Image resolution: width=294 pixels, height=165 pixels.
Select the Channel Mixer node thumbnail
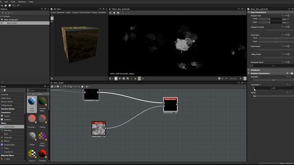[x=42, y=101]
